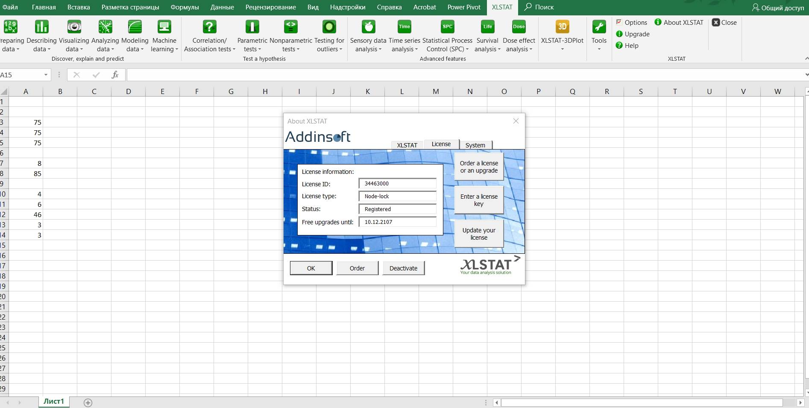Switch to the Формулы tab
Screen dimensions: 809x408
185,7
